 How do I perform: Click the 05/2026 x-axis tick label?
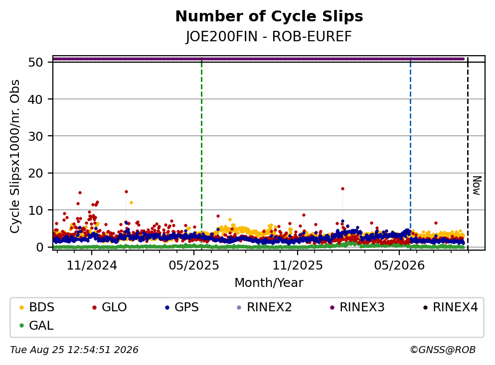[x=399, y=266]
